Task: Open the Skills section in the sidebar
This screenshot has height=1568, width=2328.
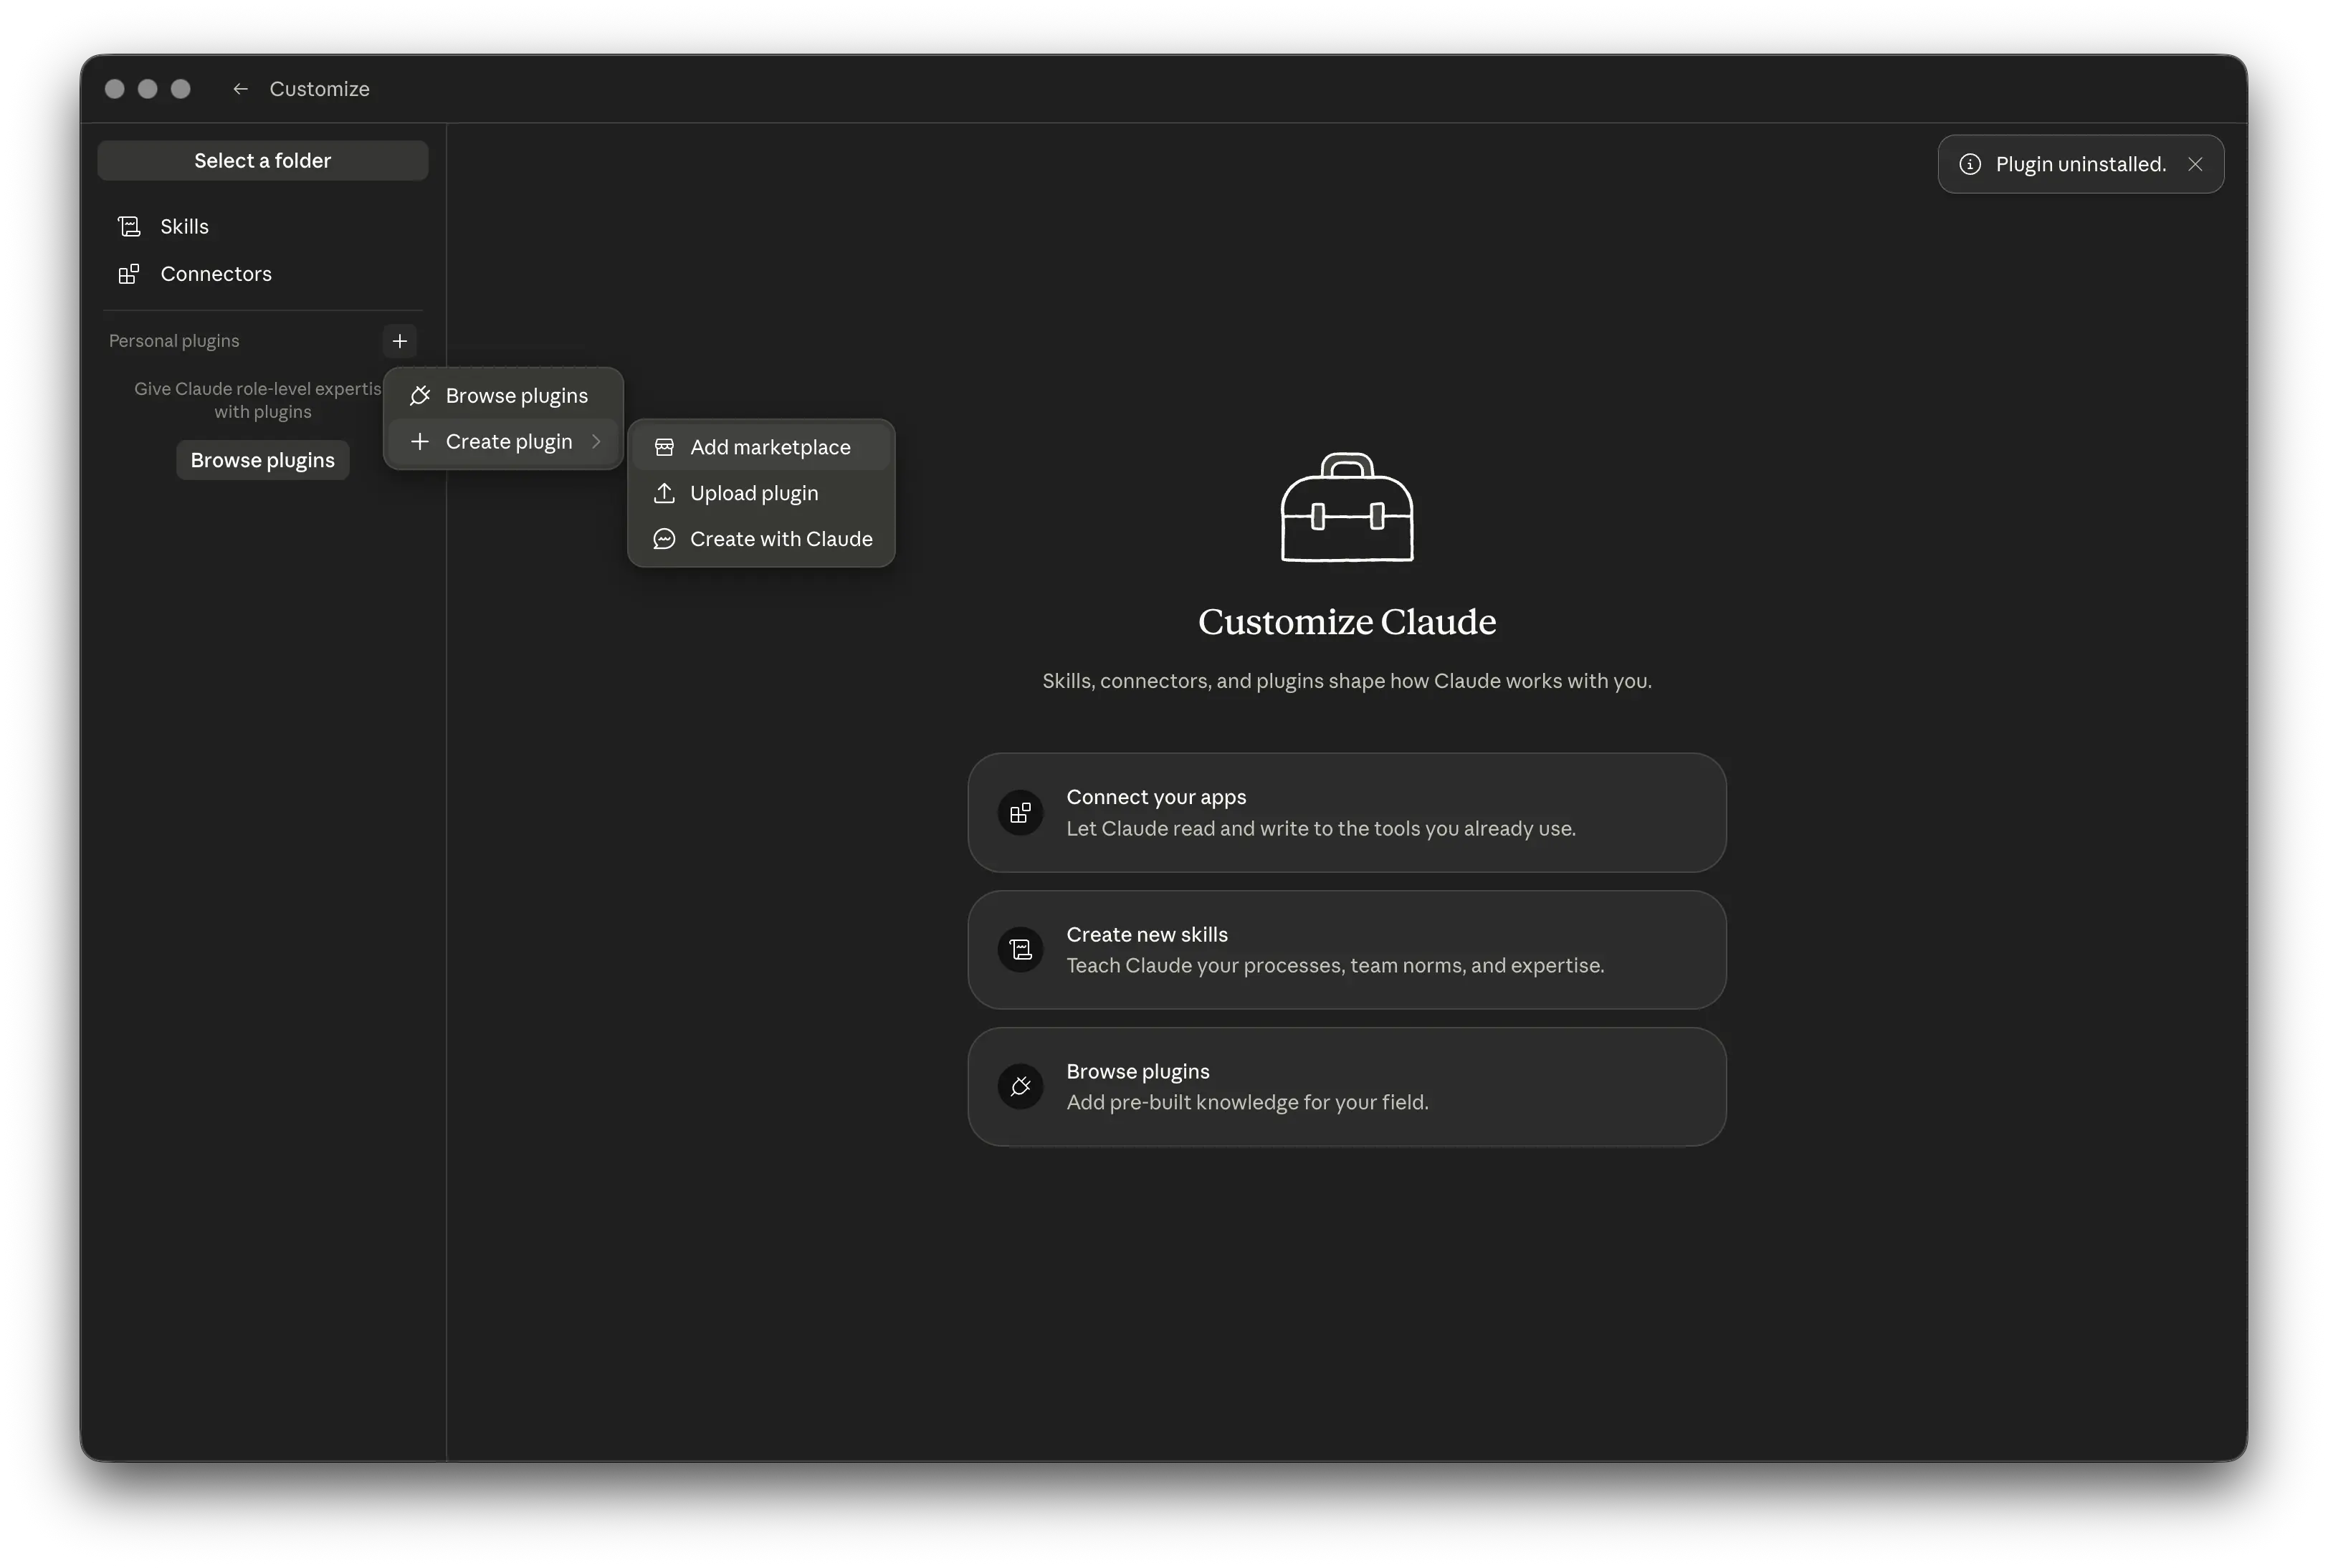Action: click(263, 227)
